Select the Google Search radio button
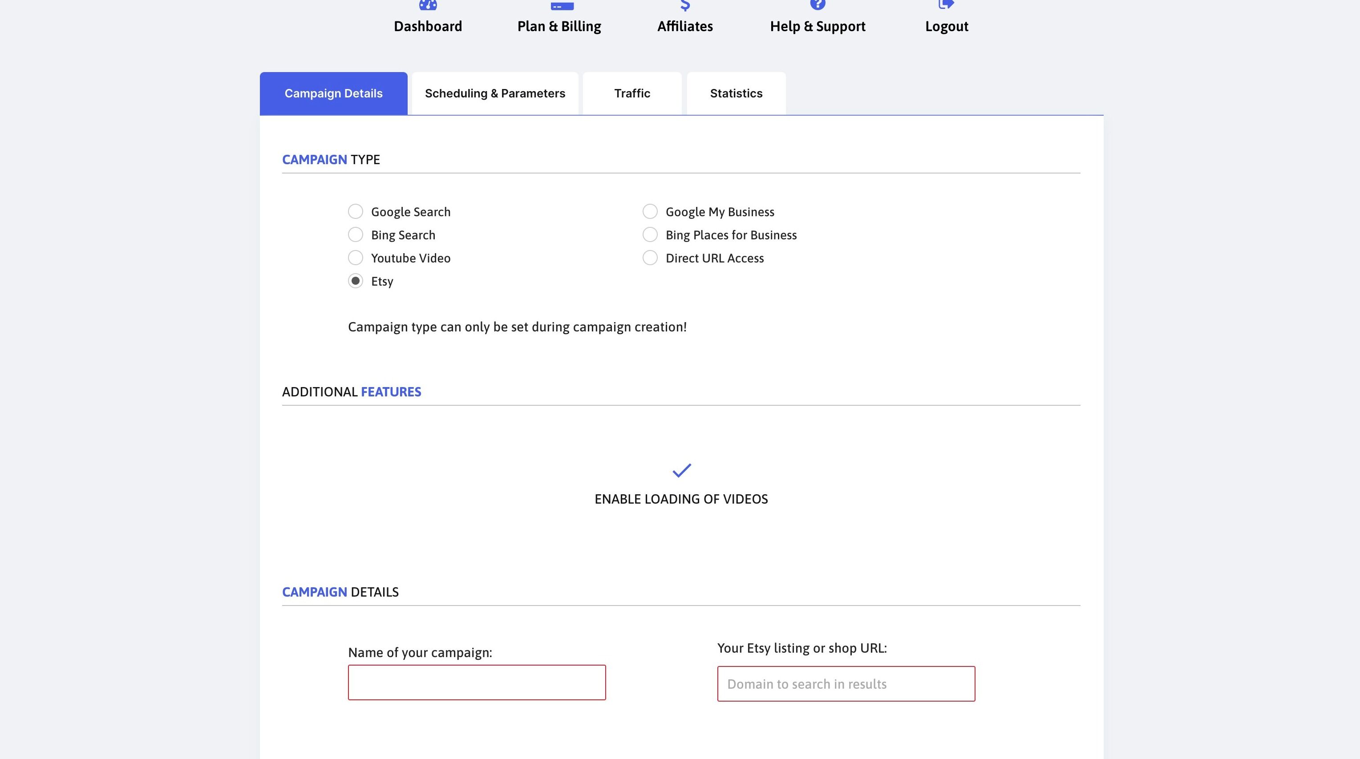1360x759 pixels. point(355,212)
